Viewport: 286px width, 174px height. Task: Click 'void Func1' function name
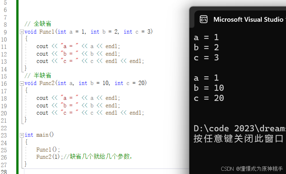(x=39, y=32)
